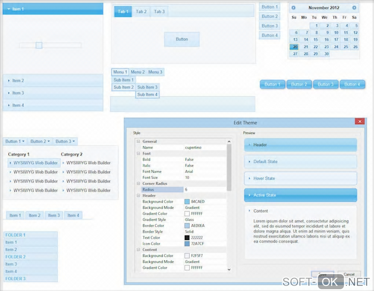374x291 pixels.
Task: Go to previous month in calendar
Action: (x=293, y=8)
